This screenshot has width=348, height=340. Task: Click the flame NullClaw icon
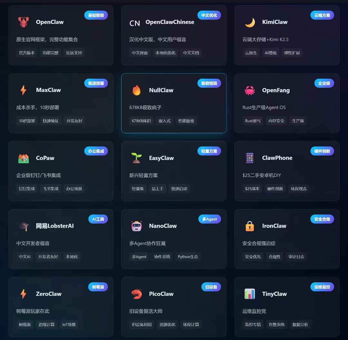(x=137, y=90)
